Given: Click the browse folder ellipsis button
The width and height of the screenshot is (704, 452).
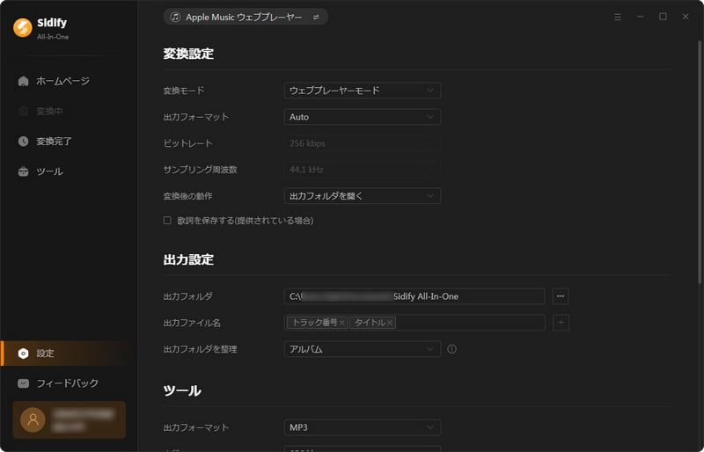Looking at the screenshot, I should 561,296.
